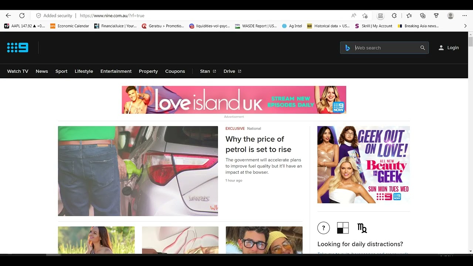Viewport: 473px width, 266px height.
Task: Add this page to favorites star
Action: coord(365,16)
